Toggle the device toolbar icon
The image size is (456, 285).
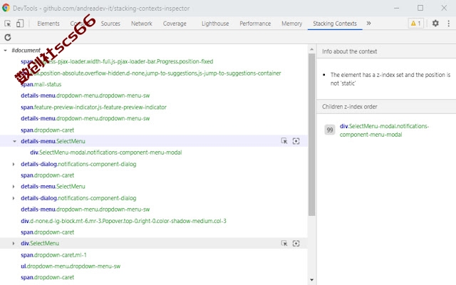20,24
